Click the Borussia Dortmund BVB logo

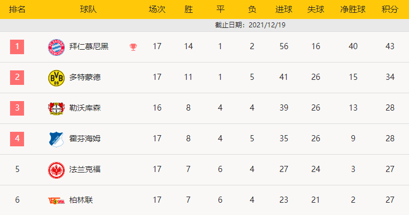coord(56,78)
